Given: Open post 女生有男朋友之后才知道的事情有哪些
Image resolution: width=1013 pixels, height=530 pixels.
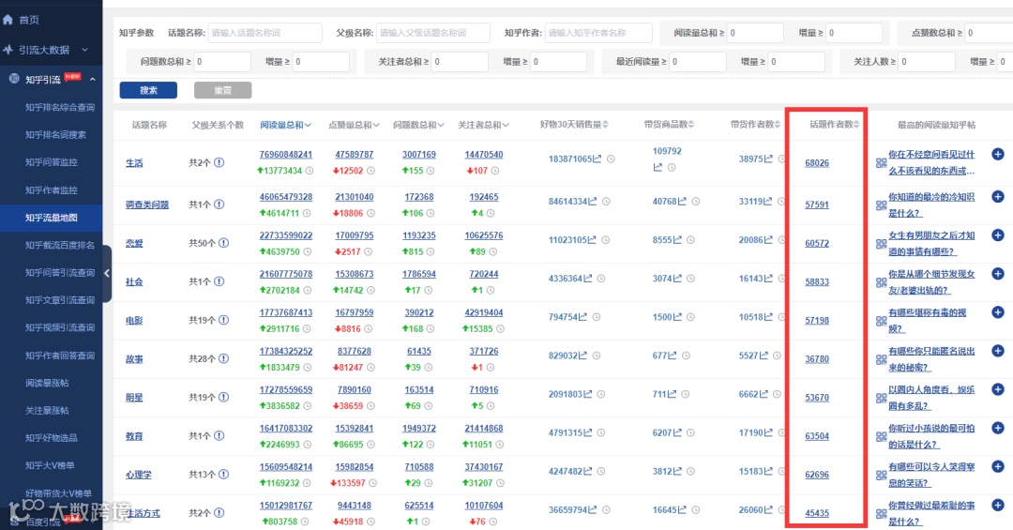Looking at the screenshot, I should coord(931,244).
